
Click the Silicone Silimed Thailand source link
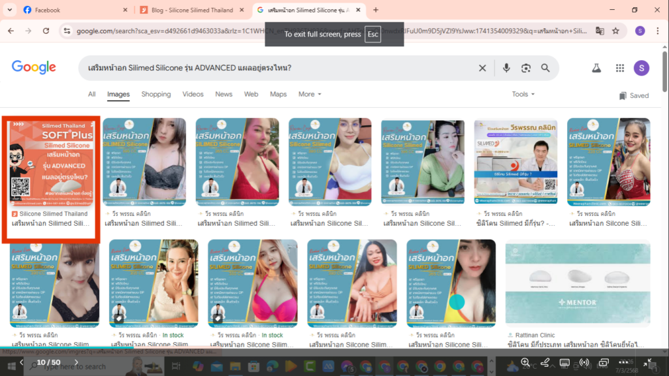[x=50, y=213]
